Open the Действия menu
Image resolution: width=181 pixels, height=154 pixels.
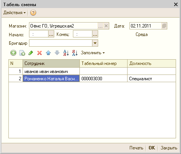[15, 13]
